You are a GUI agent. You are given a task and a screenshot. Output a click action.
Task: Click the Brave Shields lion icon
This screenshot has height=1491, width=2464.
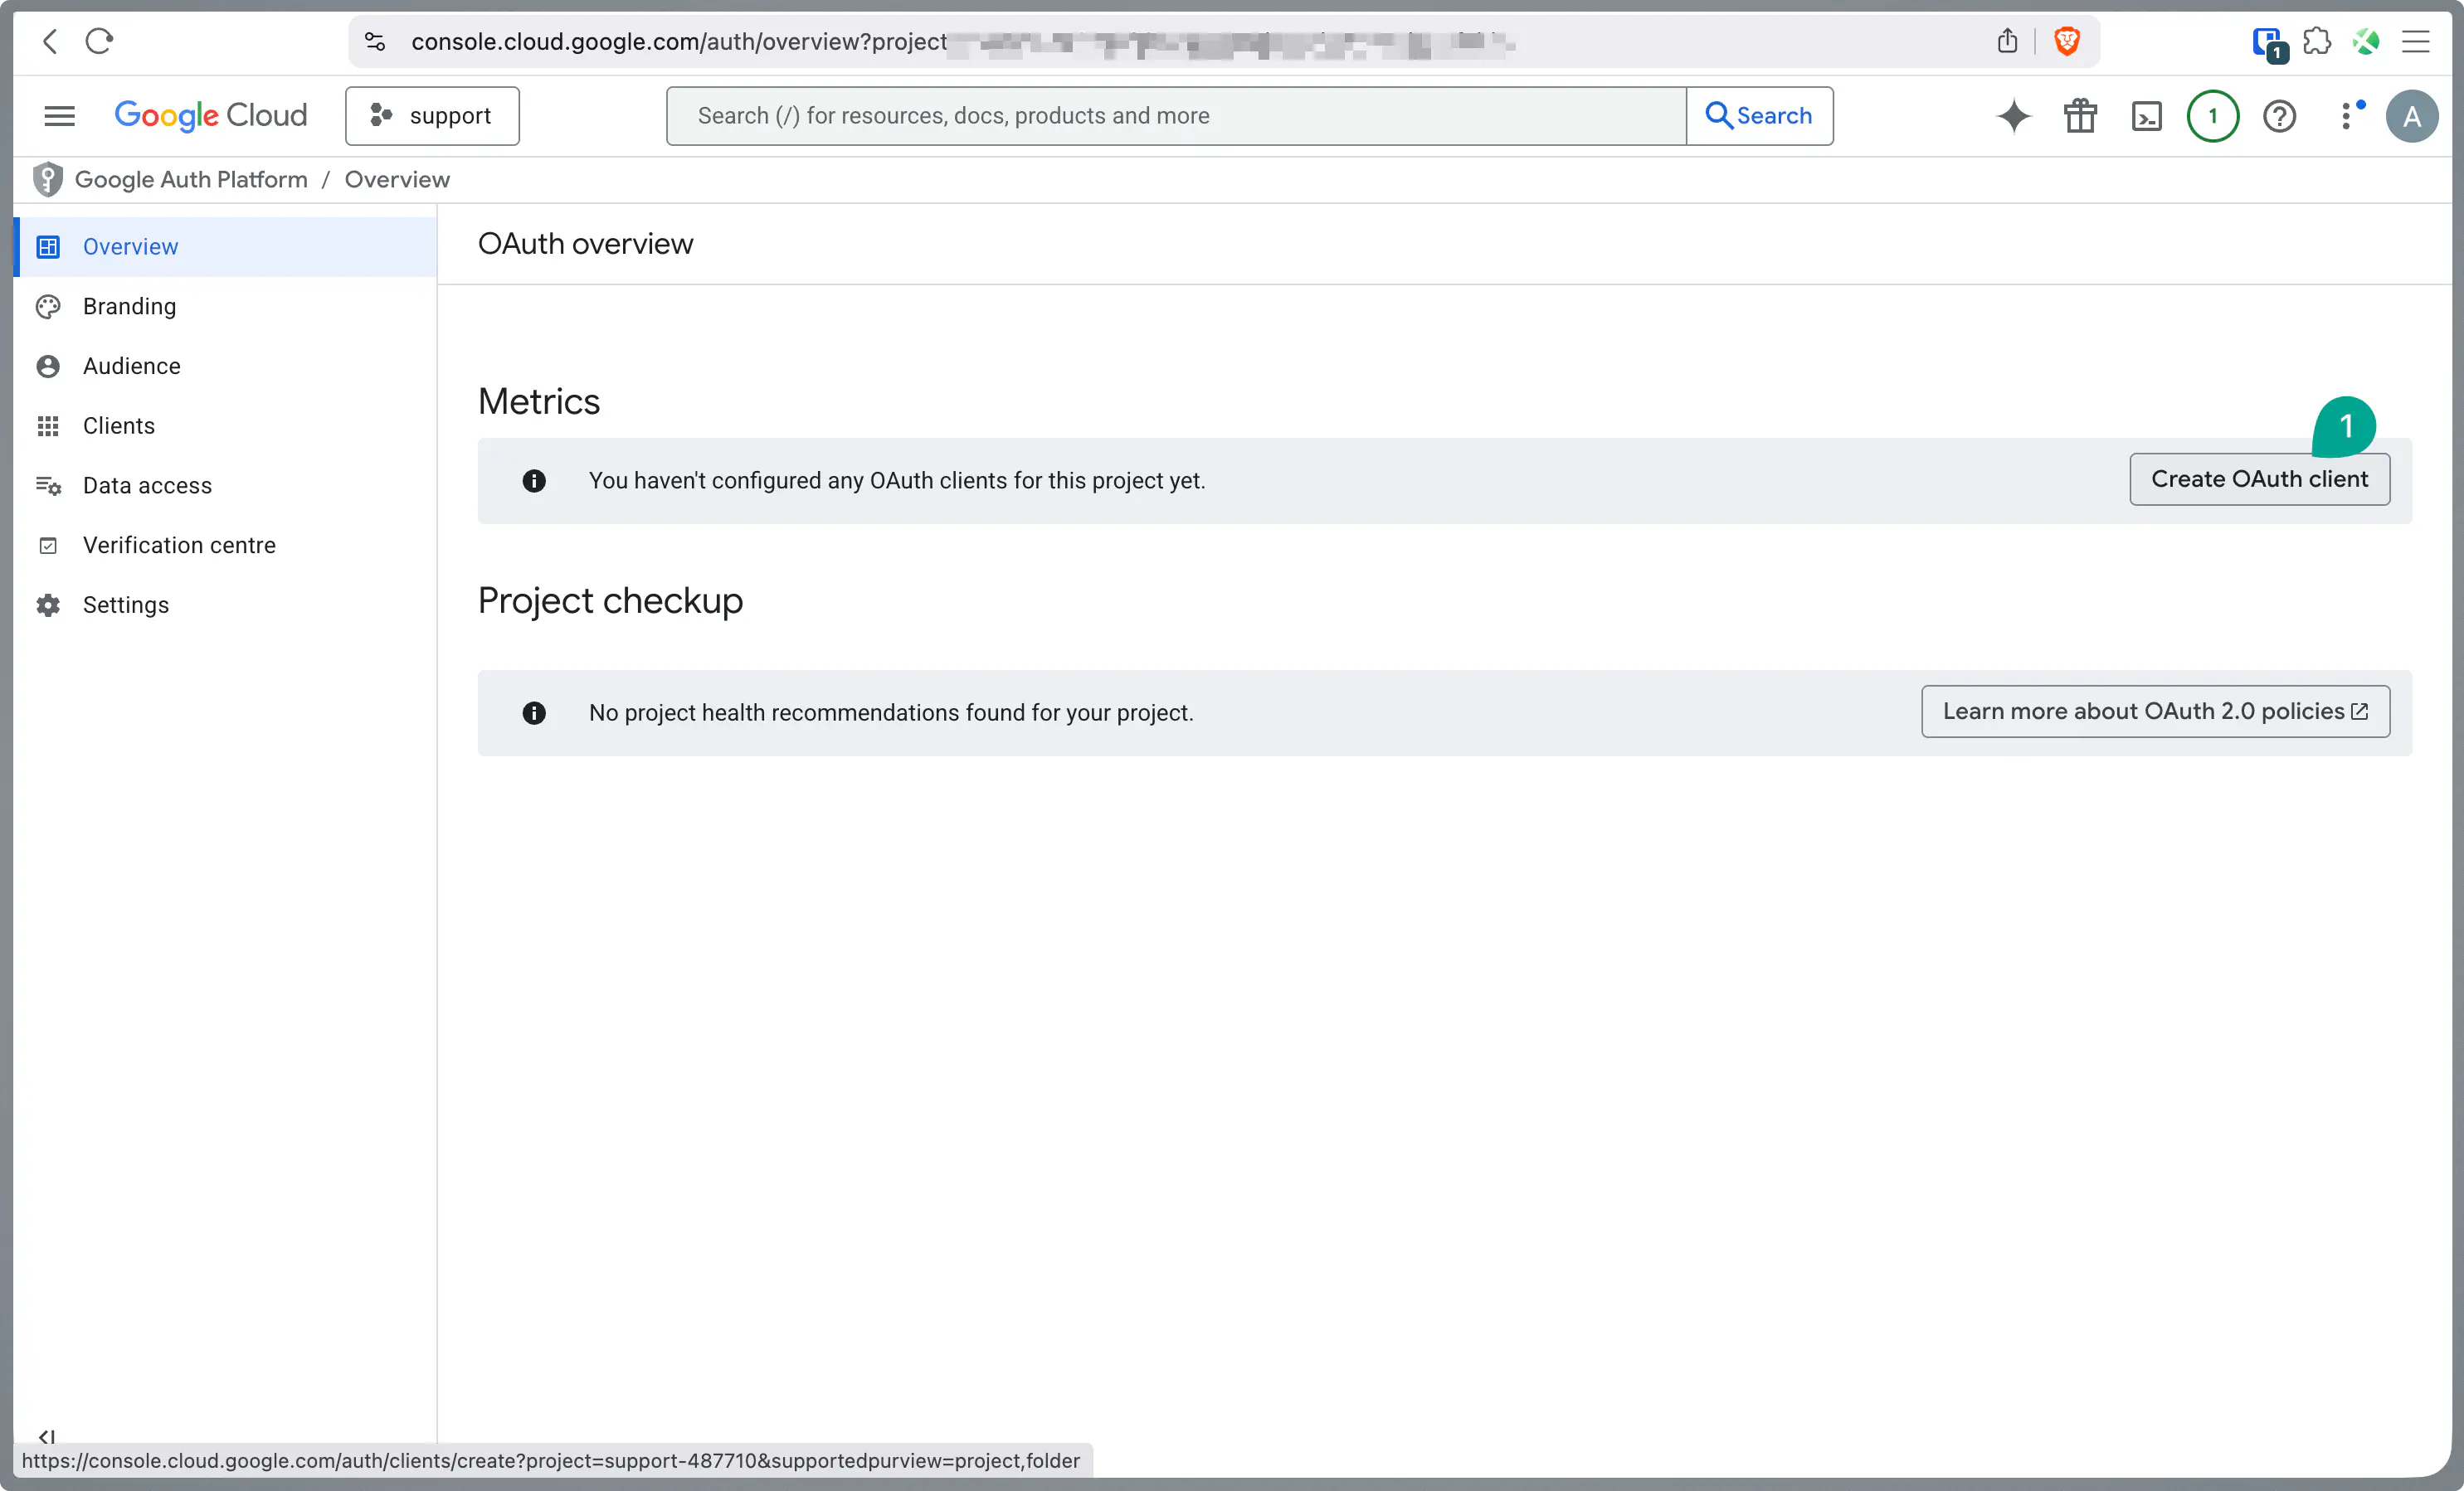[2067, 41]
